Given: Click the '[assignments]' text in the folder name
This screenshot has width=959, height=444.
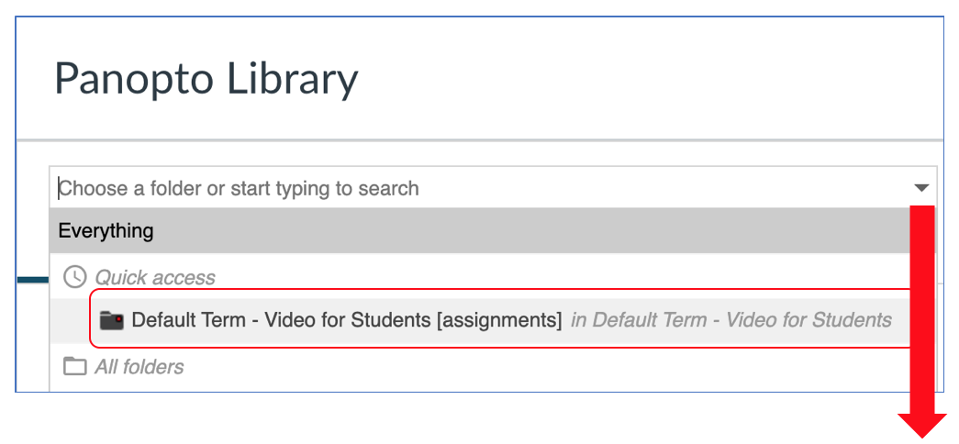Looking at the screenshot, I should (499, 320).
